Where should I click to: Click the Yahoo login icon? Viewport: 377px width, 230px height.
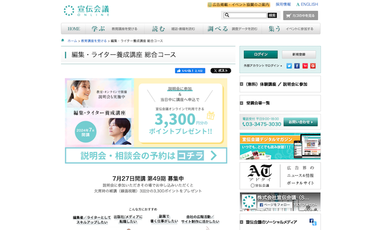click(x=305, y=66)
